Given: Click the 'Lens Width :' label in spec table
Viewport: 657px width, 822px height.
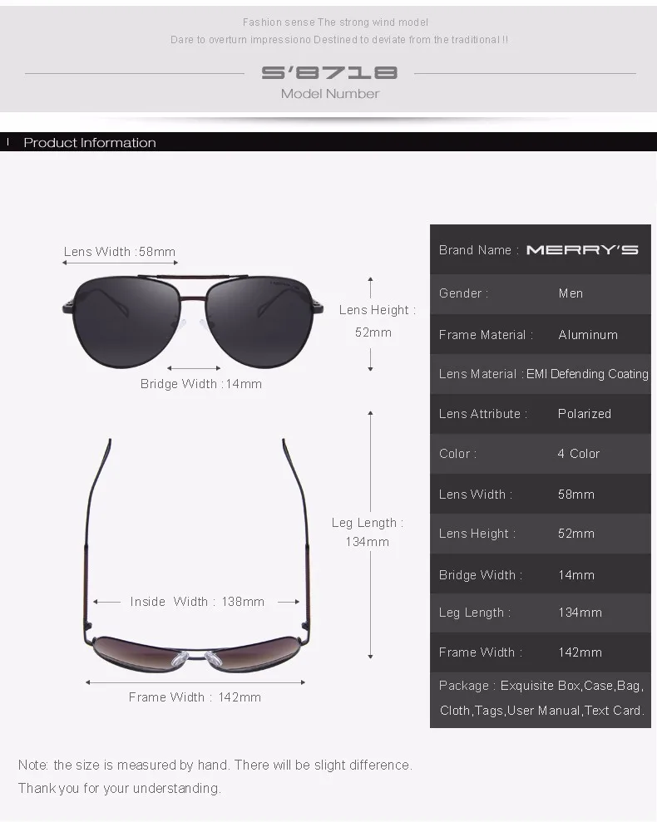Looking at the screenshot, I should pos(476,495).
